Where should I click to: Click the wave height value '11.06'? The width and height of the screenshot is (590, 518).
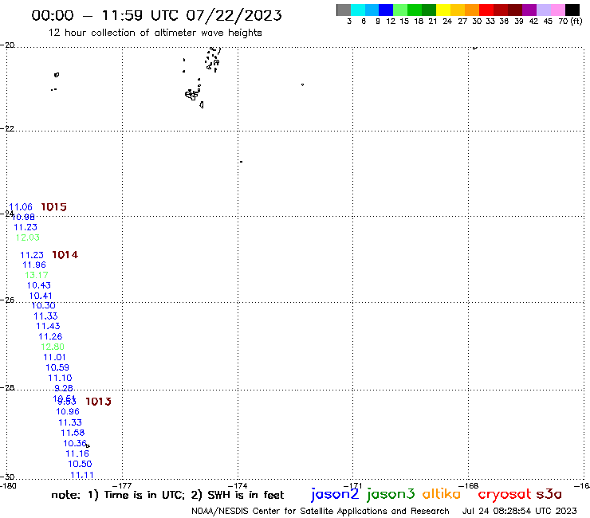click(x=21, y=207)
